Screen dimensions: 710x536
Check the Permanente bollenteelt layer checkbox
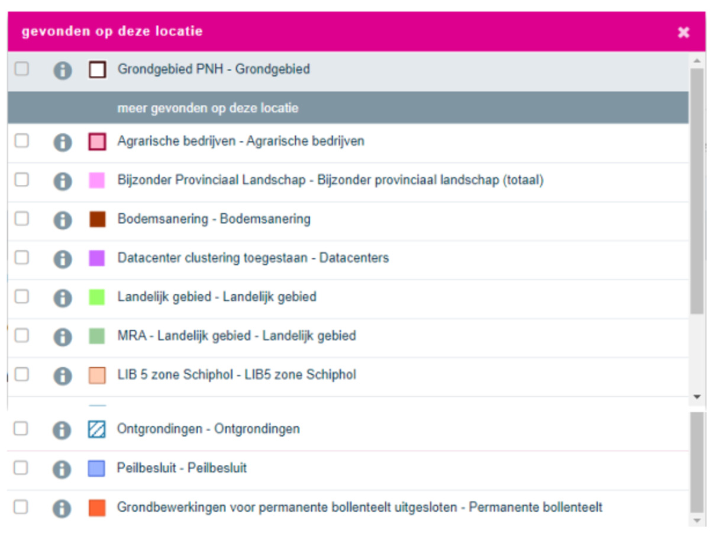(x=21, y=507)
